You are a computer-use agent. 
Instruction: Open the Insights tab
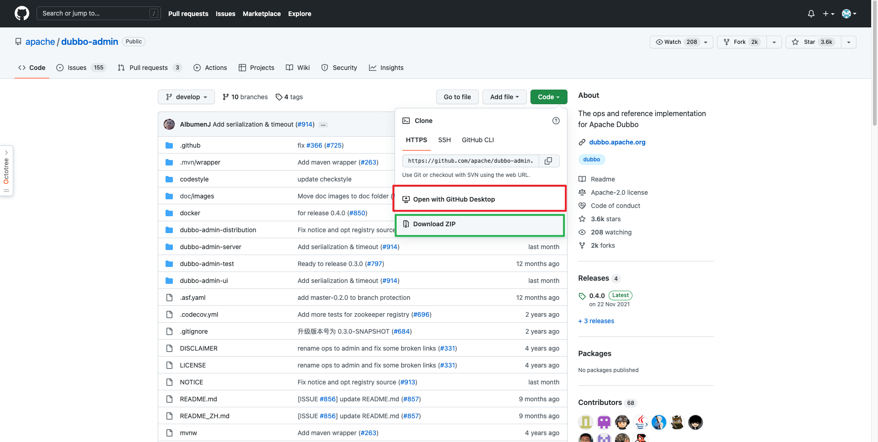(386, 68)
